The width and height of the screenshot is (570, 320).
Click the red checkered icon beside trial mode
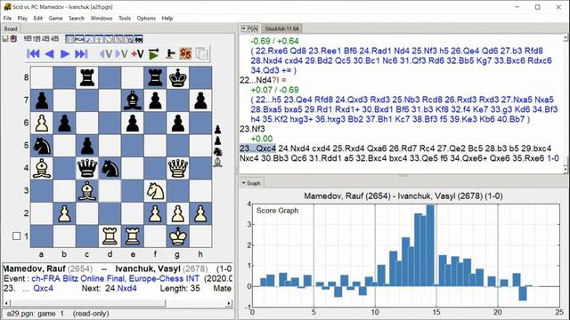pyautogui.click(x=185, y=54)
